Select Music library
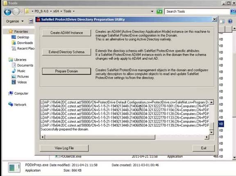Image resolution: width=236 pixels, height=176 pixels. point(21,71)
